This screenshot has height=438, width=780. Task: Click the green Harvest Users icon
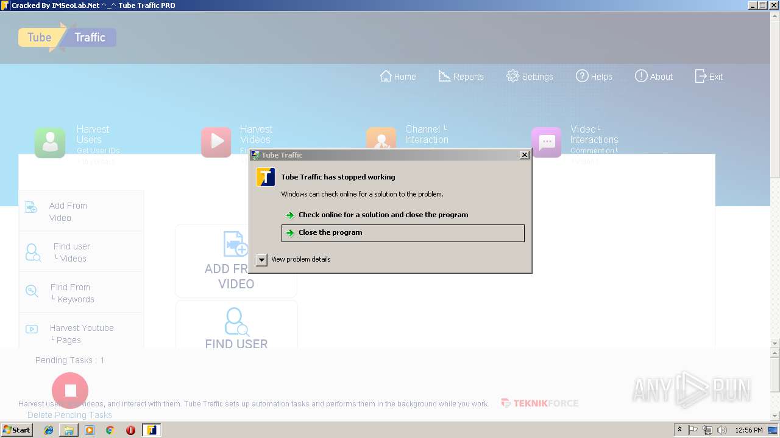tap(50, 142)
